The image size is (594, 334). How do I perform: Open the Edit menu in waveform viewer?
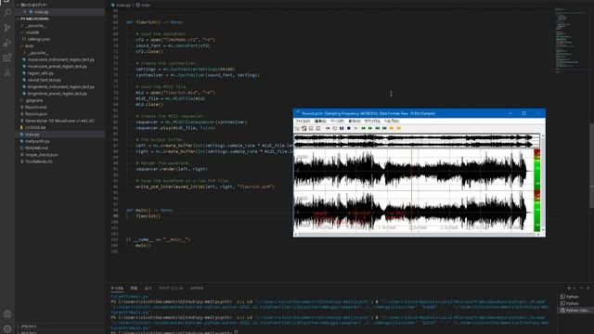pyautogui.click(x=320, y=122)
